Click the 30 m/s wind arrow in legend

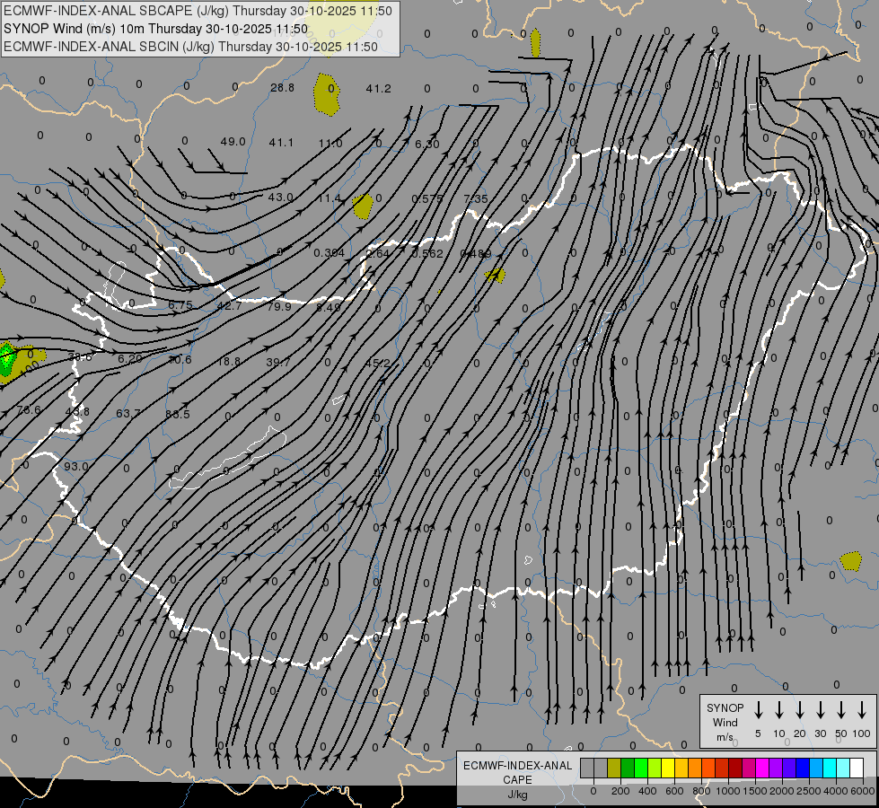[820, 710]
